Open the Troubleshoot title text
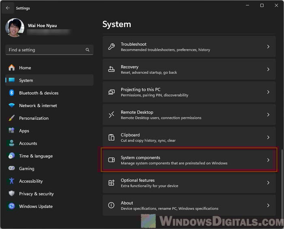The width and height of the screenshot is (284, 229). [x=133, y=44]
